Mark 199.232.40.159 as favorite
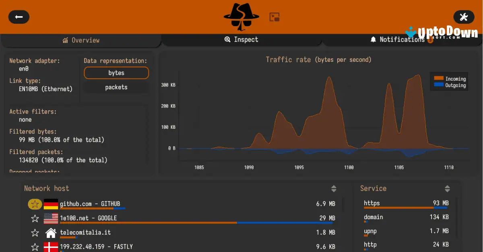Image resolution: width=483 pixels, height=252 pixels. [x=35, y=246]
